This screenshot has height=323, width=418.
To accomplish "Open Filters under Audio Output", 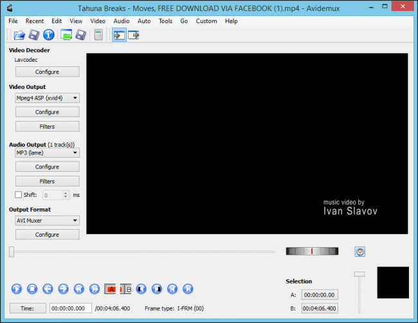I will coord(47,181).
